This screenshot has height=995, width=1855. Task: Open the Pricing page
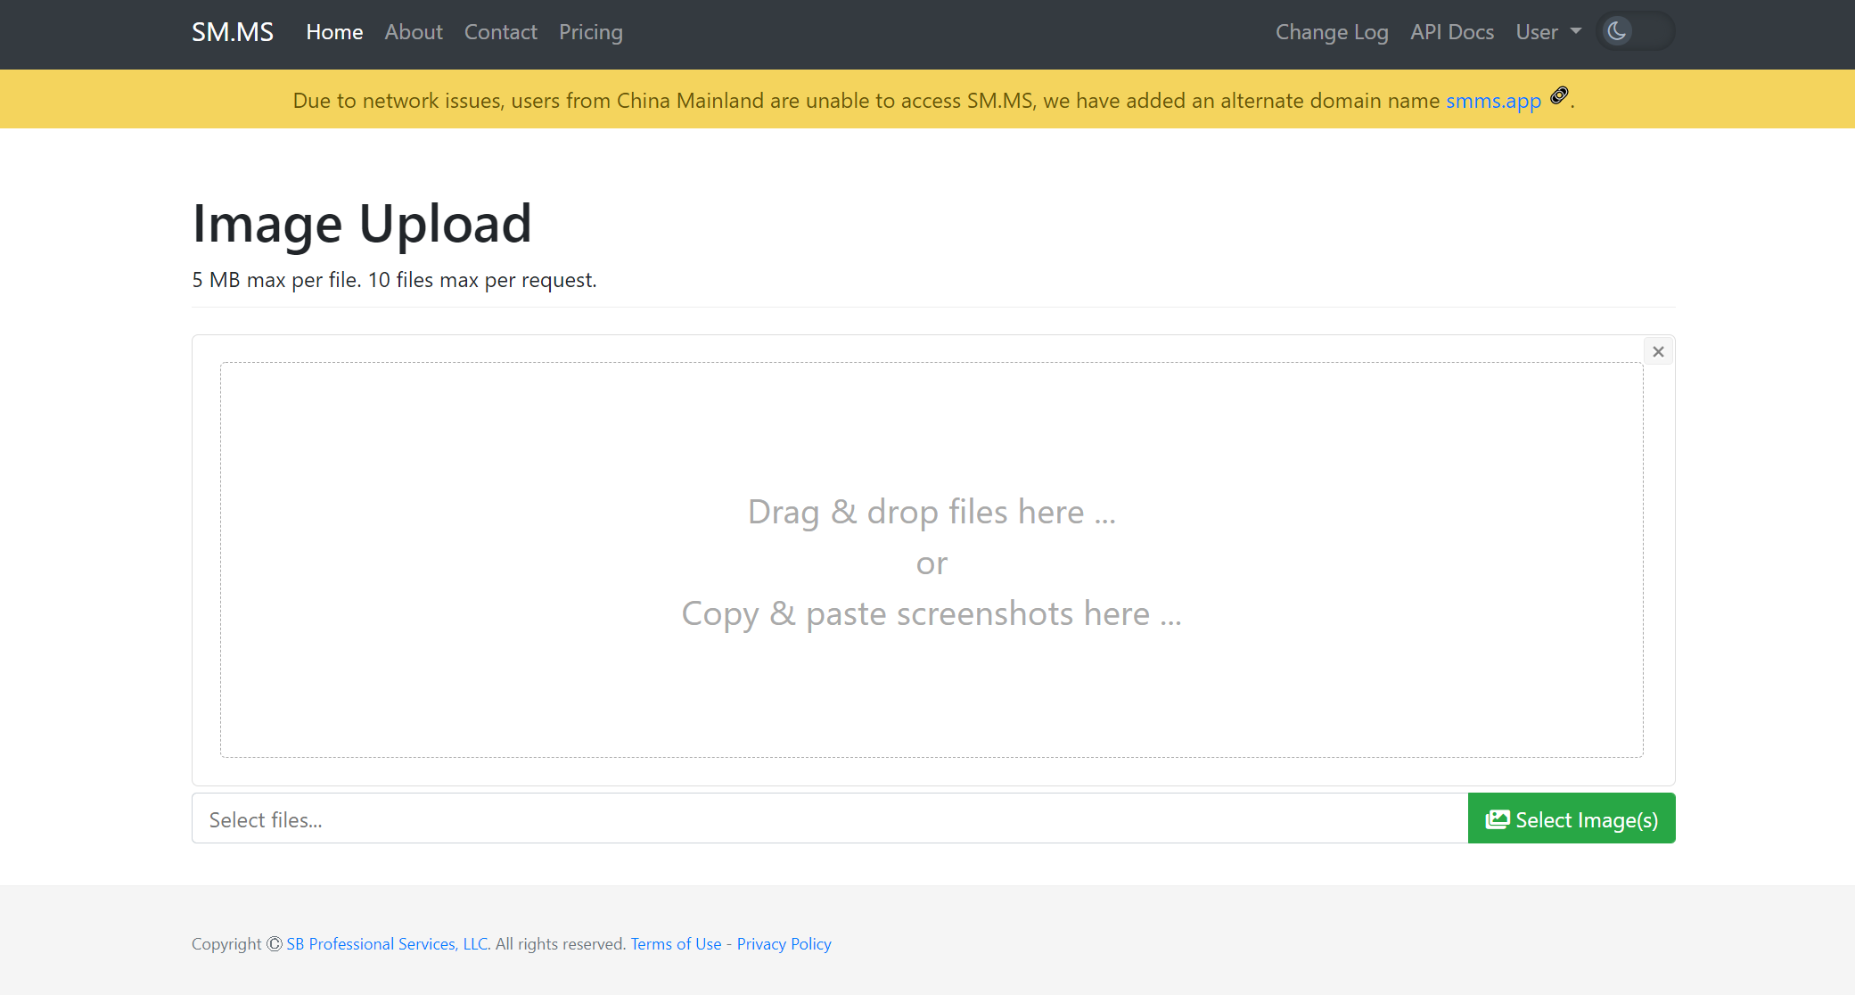click(591, 32)
